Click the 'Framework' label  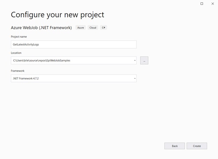point(17,71)
